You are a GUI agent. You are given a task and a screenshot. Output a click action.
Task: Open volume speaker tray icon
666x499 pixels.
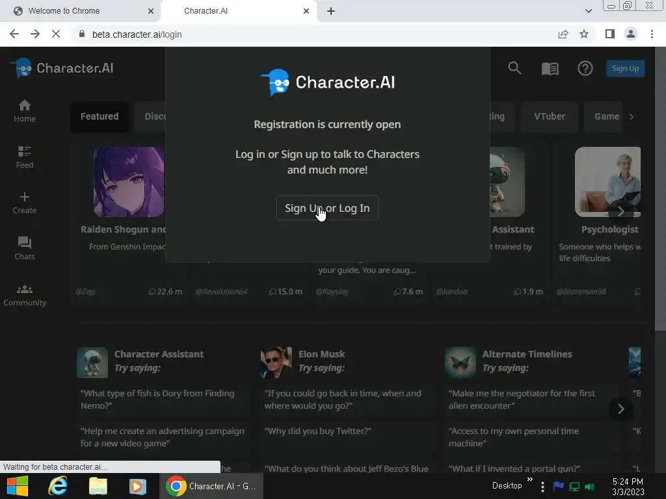589,487
